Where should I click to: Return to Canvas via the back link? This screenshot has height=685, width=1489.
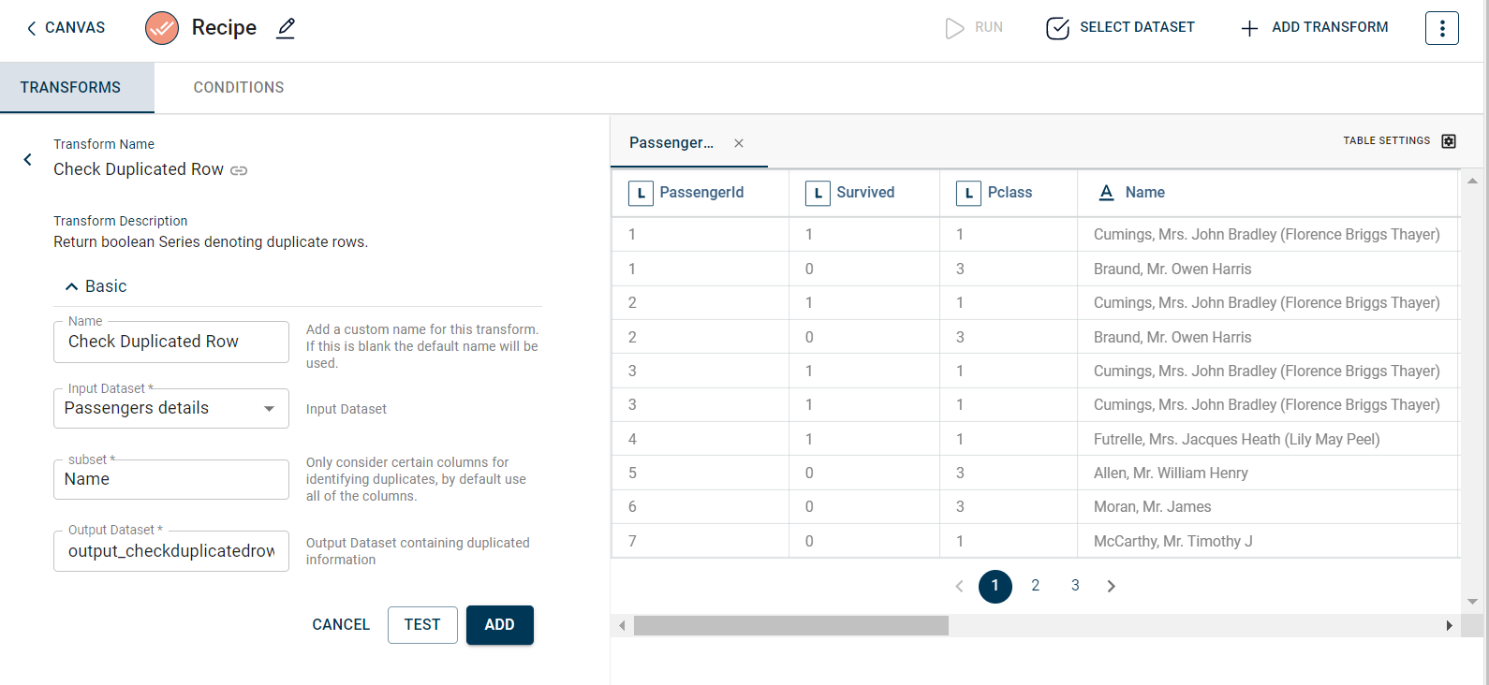coord(66,28)
